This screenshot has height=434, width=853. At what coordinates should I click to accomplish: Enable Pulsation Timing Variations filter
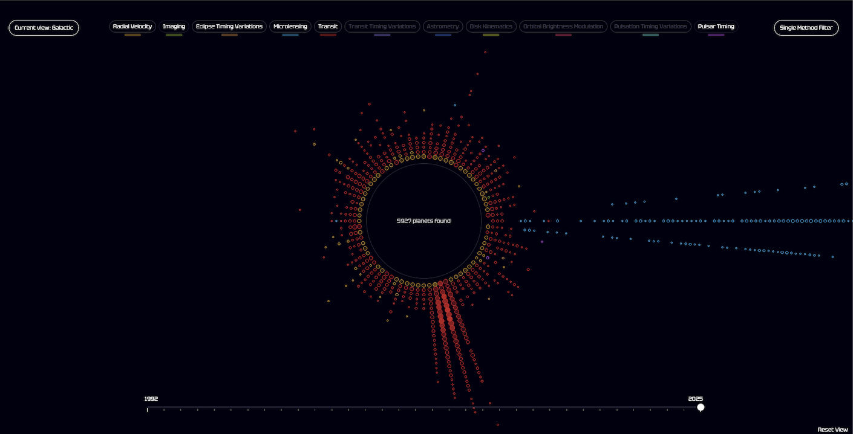[650, 27]
